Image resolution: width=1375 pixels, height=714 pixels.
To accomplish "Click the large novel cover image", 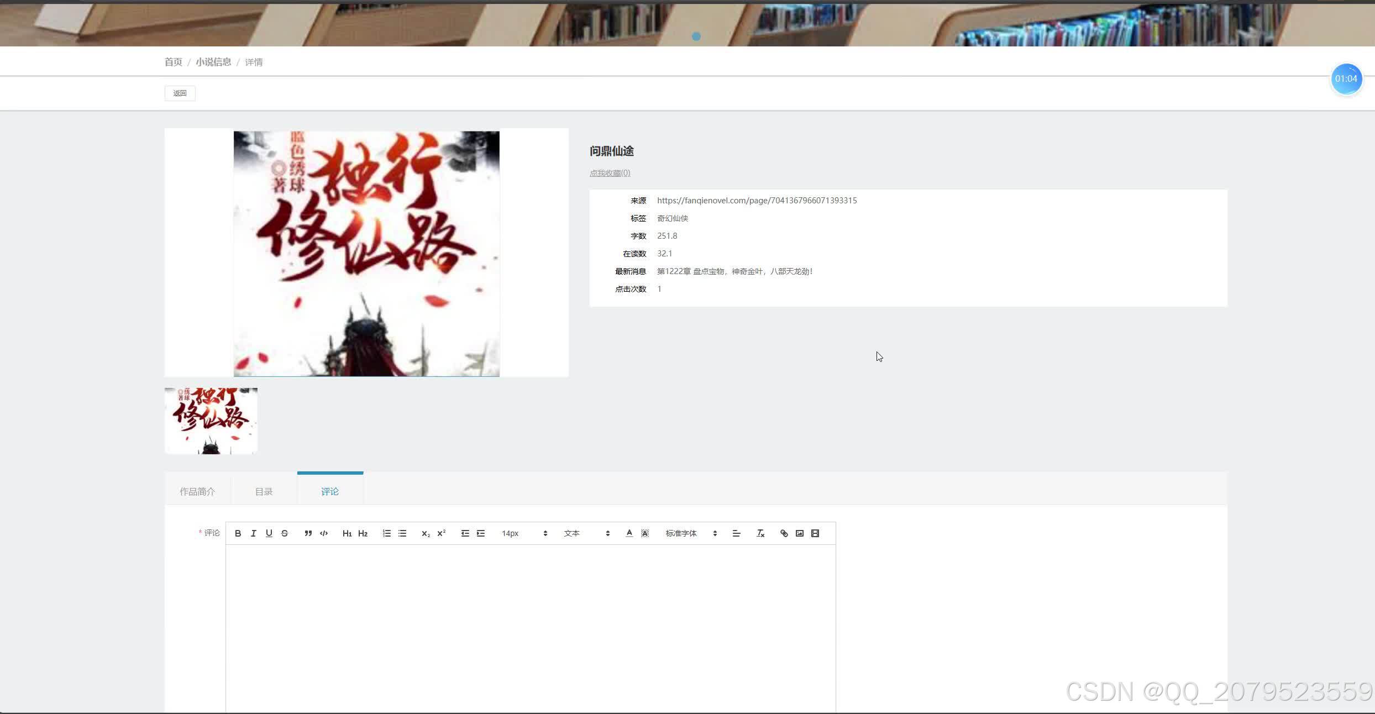I will tap(366, 254).
